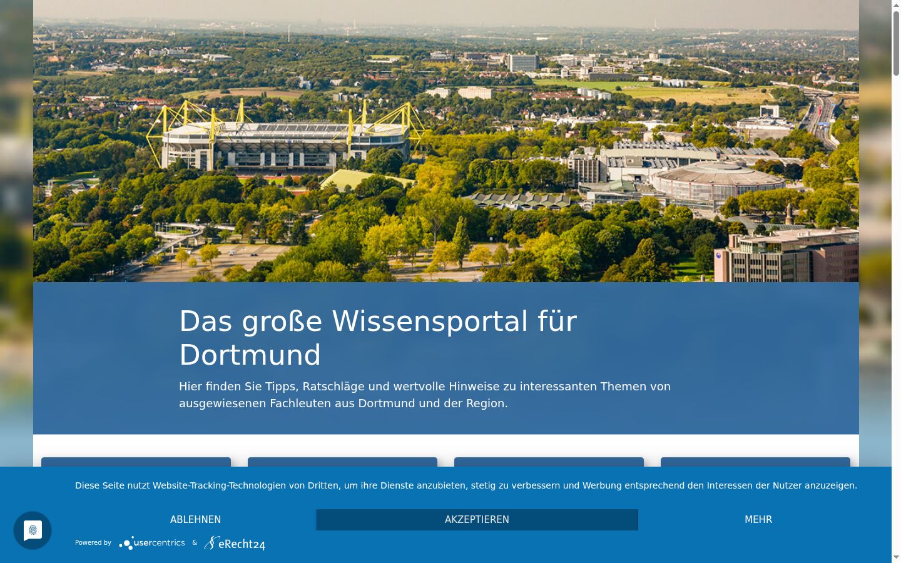
Task: Click the scrollbar down arrow
Action: (x=896, y=557)
